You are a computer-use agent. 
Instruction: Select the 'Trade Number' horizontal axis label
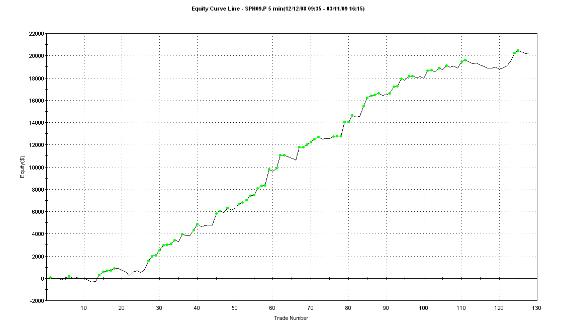pos(291,318)
